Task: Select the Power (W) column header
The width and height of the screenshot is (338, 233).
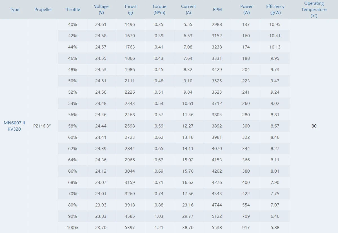Action: tap(246, 10)
